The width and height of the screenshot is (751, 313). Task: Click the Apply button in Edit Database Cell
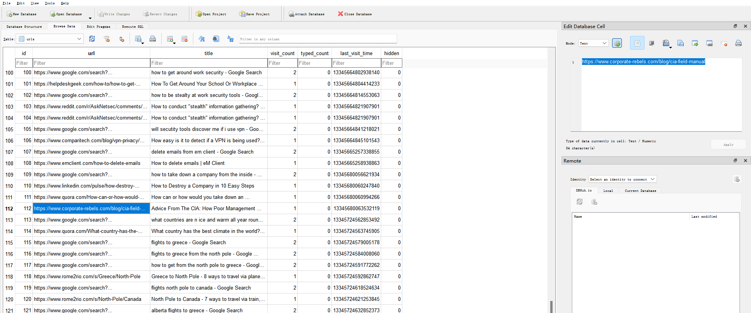[x=728, y=145]
